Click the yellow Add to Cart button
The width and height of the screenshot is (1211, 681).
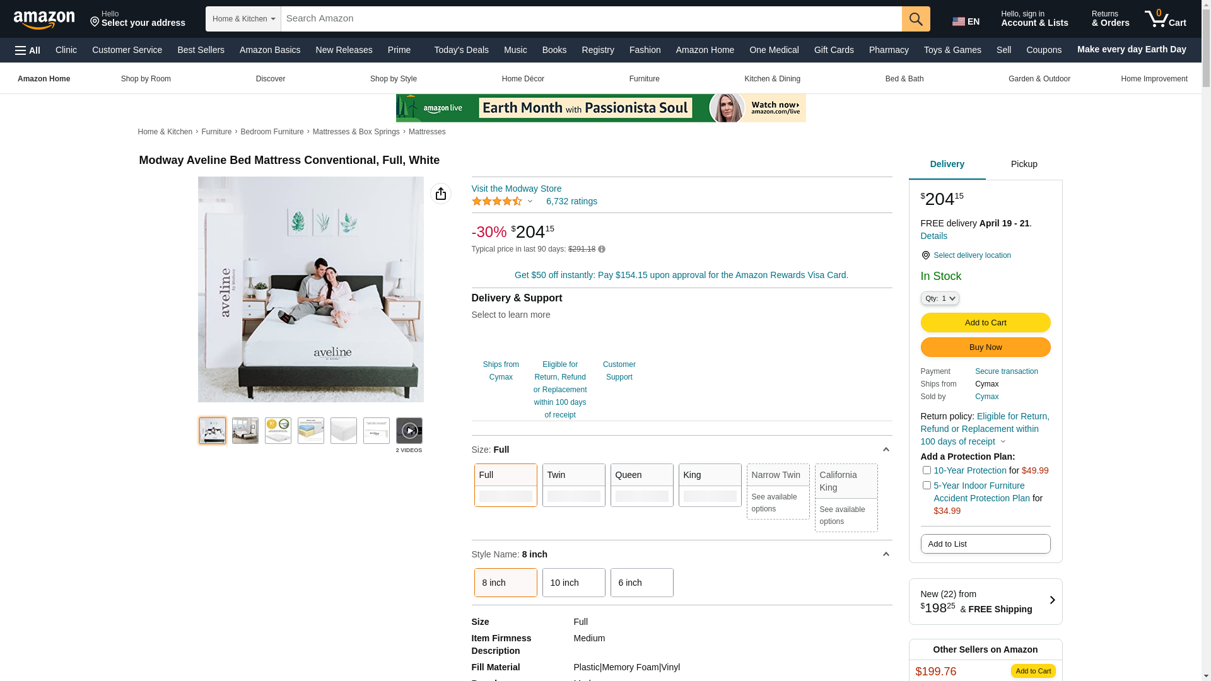tap(985, 323)
